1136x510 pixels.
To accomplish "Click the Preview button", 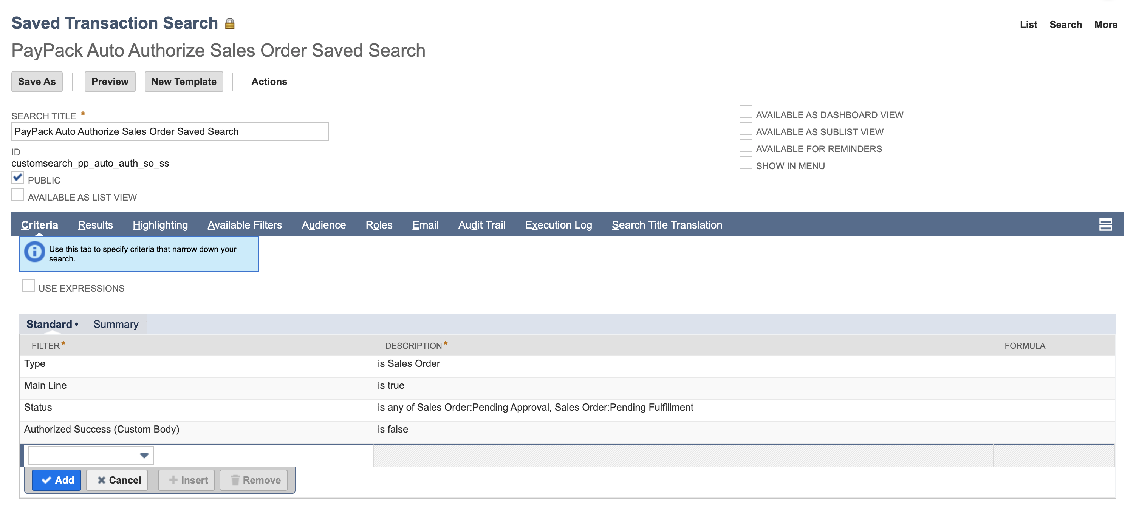I will (110, 81).
